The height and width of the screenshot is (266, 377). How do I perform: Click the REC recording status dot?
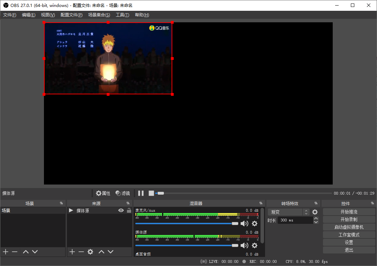pos(244,261)
